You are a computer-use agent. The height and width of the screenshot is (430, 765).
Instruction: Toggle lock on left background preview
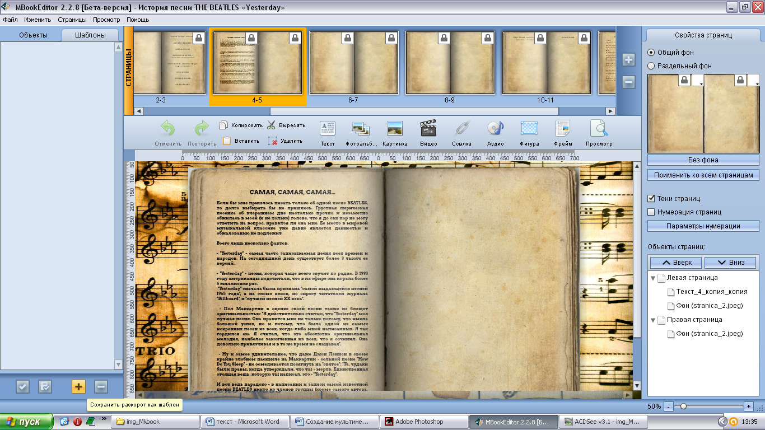click(684, 80)
